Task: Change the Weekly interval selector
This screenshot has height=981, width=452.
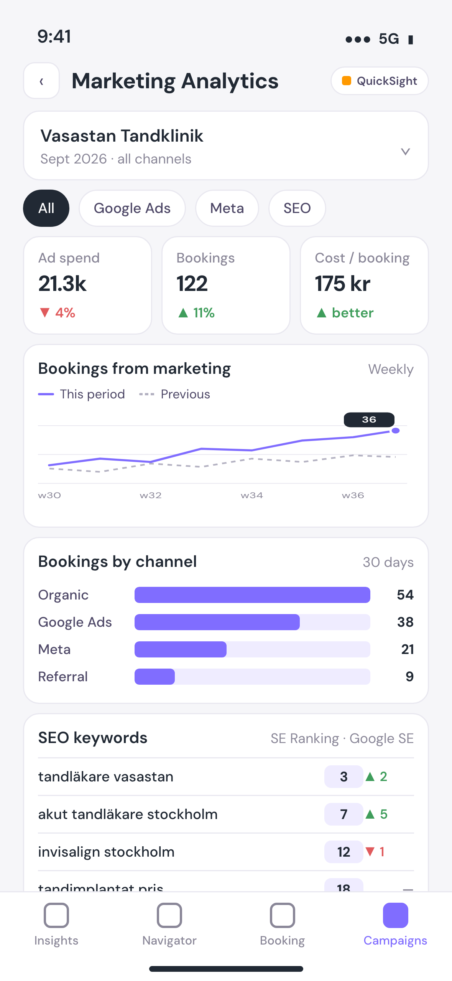Action: click(391, 369)
